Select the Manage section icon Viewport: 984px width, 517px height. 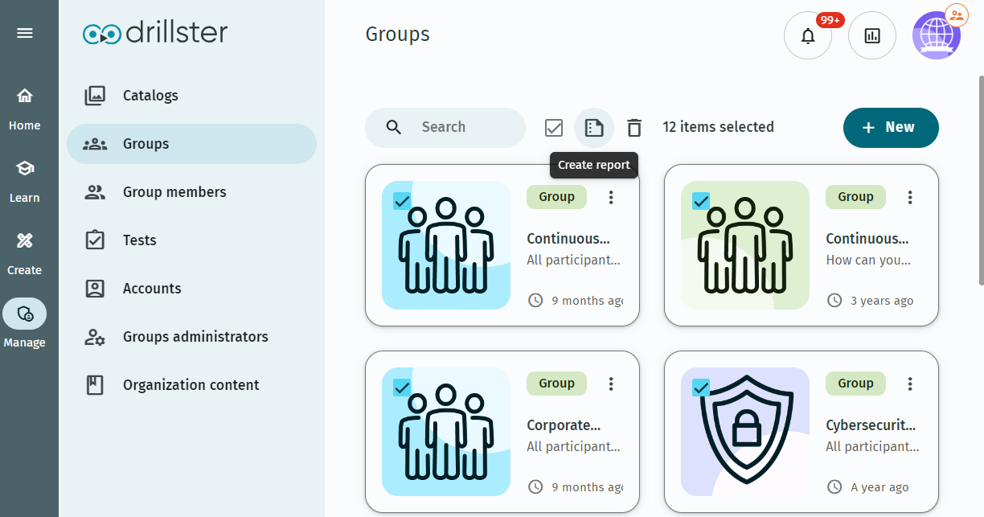coord(25,314)
